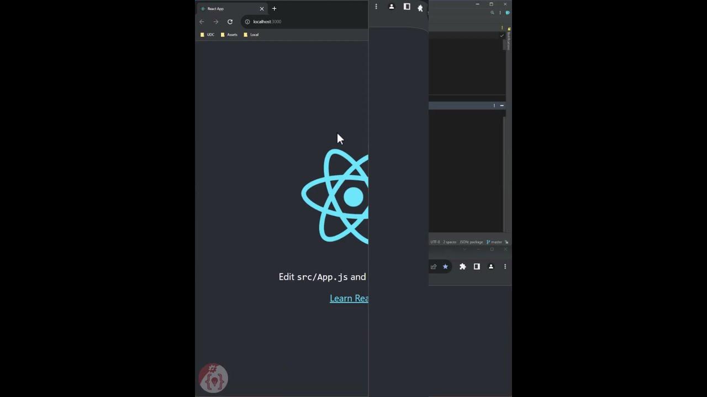
Task: Open the IDE title bar more-options menu
Action: [500, 13]
